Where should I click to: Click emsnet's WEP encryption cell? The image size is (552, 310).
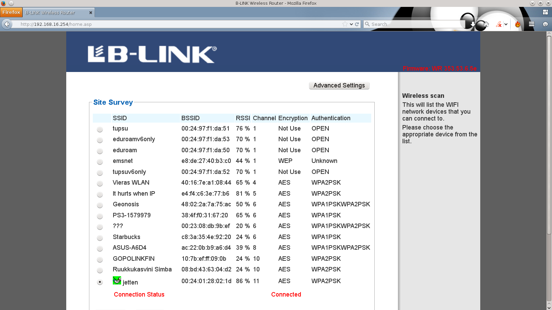click(x=285, y=161)
